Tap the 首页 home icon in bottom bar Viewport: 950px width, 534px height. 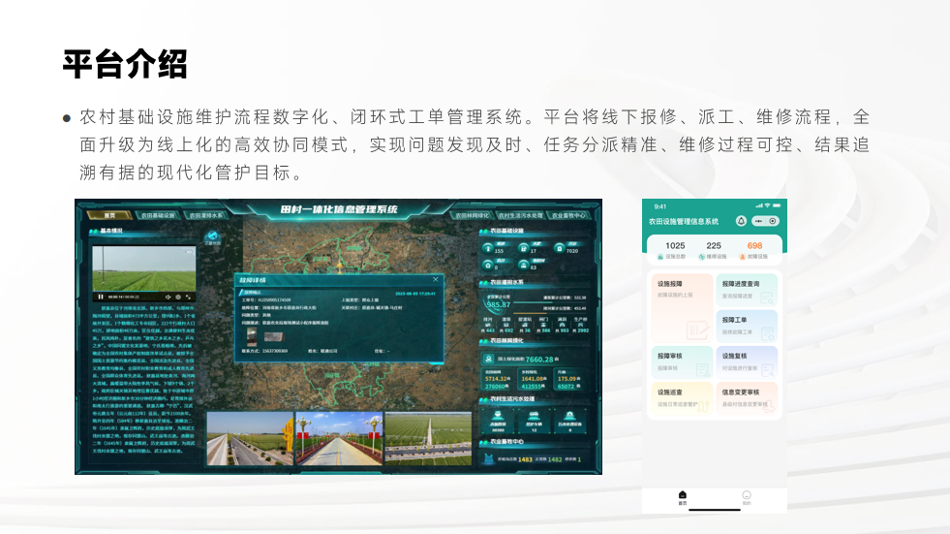(682, 497)
